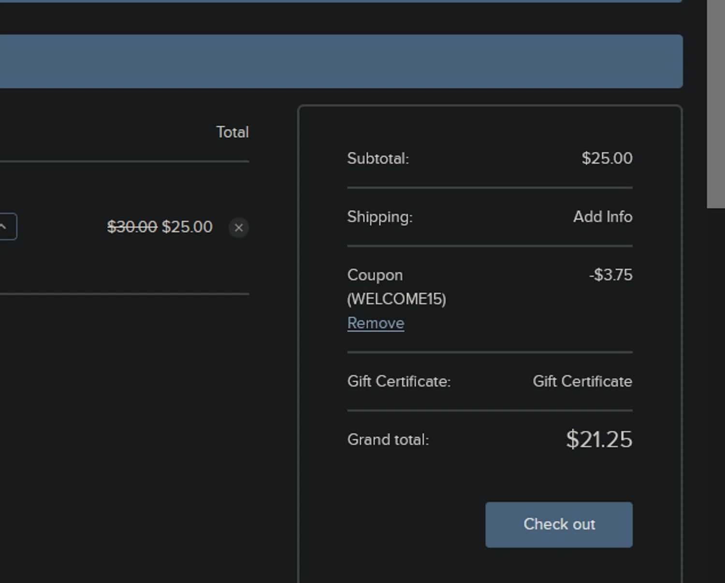The height and width of the screenshot is (583, 725).
Task: Click the Grand total label
Action: [388, 440]
